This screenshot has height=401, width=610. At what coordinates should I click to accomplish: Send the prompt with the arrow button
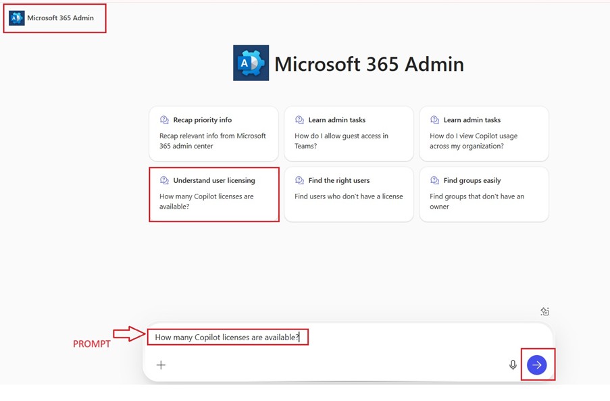537,365
